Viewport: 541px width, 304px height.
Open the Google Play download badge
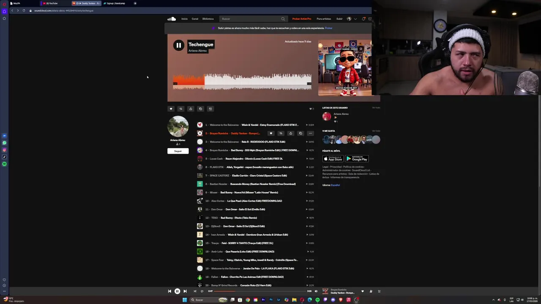tap(357, 159)
